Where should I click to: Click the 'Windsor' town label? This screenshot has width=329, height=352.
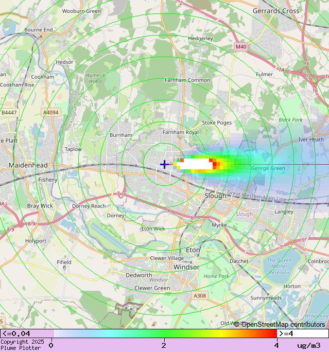point(186,267)
